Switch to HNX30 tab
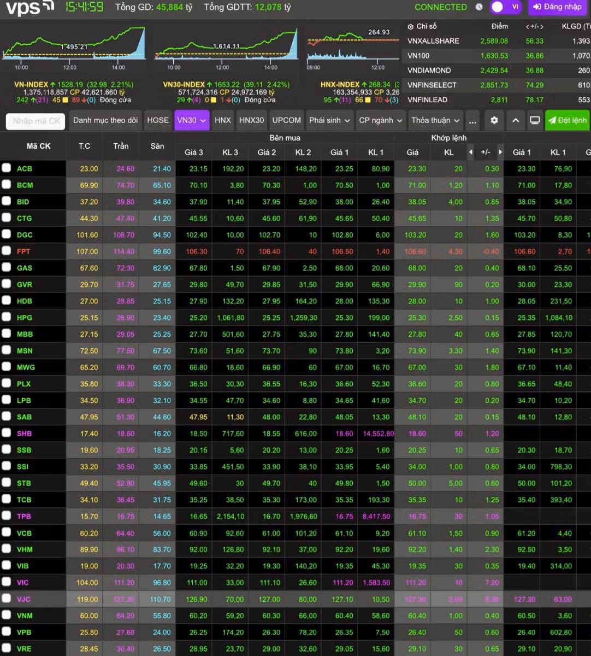Screen dimensions: 591x656 click(252, 120)
